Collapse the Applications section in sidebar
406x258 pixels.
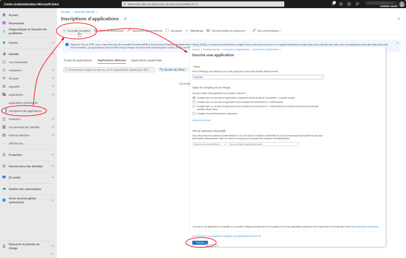pos(53,94)
